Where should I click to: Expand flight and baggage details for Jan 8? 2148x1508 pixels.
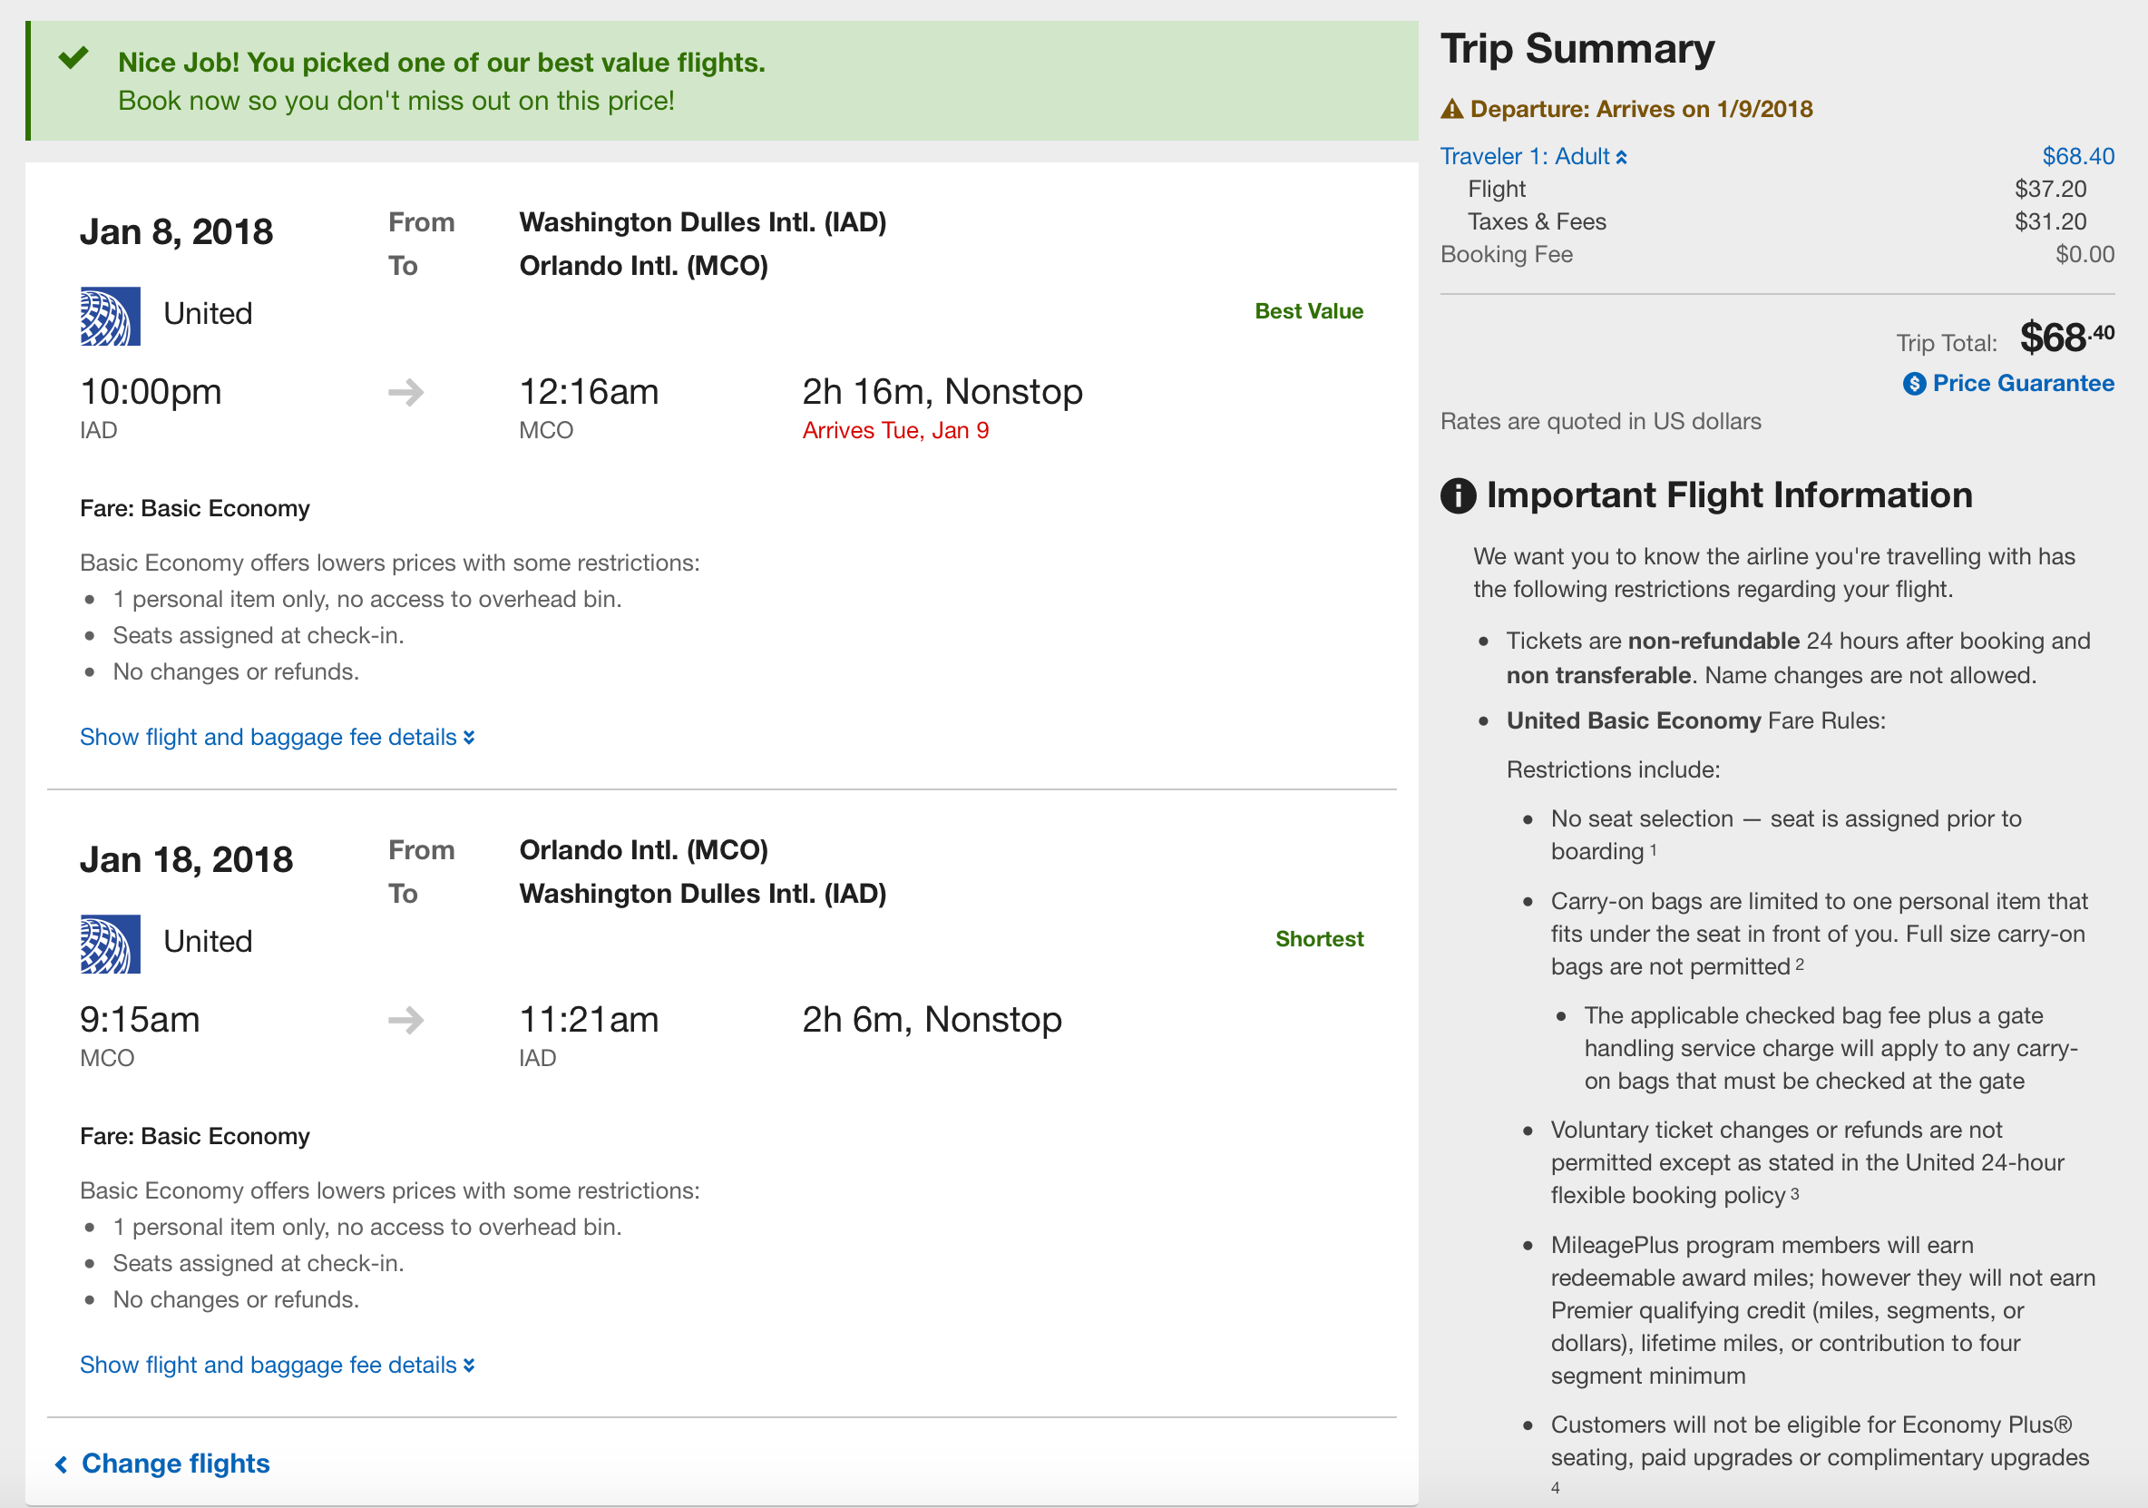[x=277, y=738]
